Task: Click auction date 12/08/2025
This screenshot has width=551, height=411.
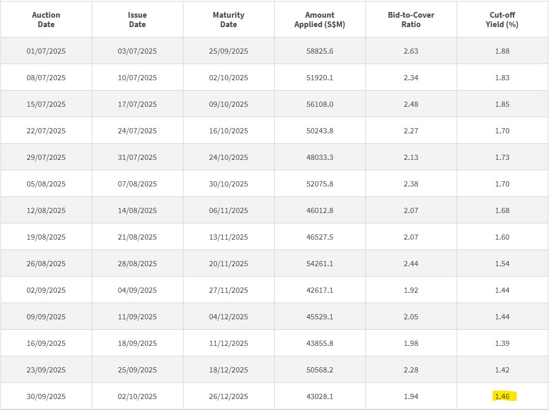Action: [46, 210]
